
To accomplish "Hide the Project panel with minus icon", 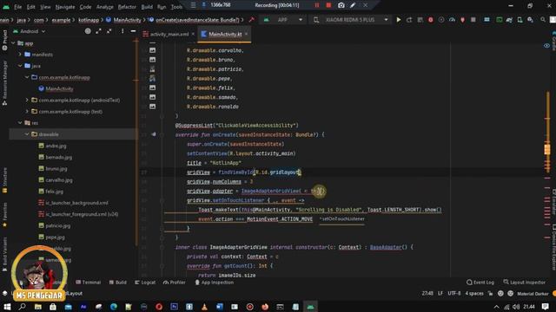I will tap(133, 31).
